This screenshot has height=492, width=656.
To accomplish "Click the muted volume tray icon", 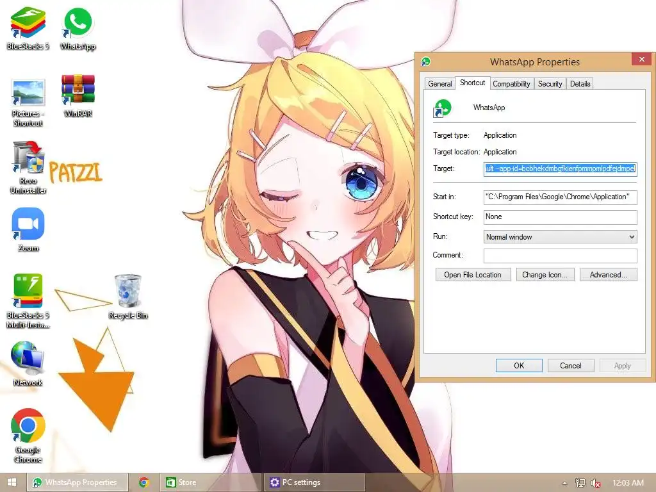I will [596, 483].
